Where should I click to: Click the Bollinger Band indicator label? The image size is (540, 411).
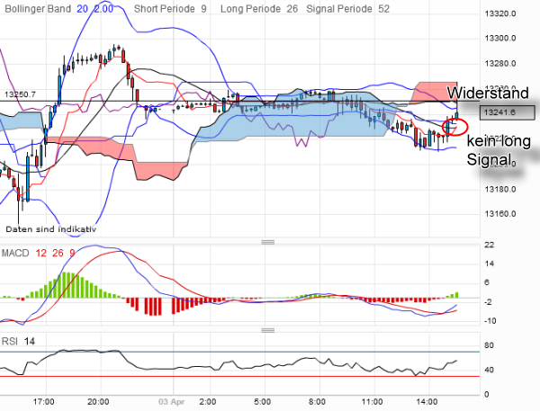[38, 9]
